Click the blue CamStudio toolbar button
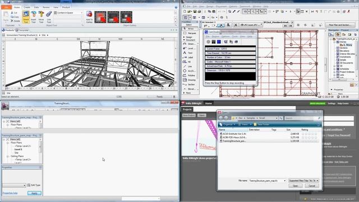This screenshot has width=359, height=202. click(x=219, y=42)
